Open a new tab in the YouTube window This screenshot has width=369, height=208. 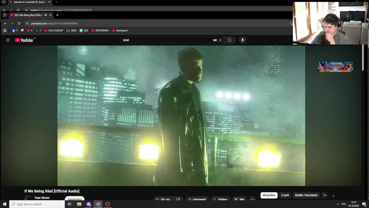coord(57,15)
